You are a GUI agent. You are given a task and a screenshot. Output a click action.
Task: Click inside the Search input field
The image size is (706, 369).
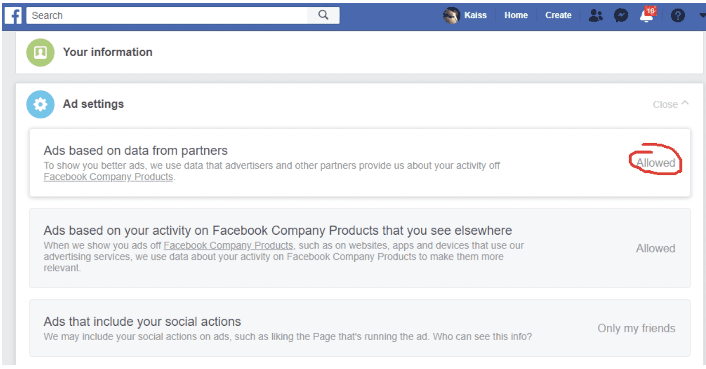pos(166,15)
